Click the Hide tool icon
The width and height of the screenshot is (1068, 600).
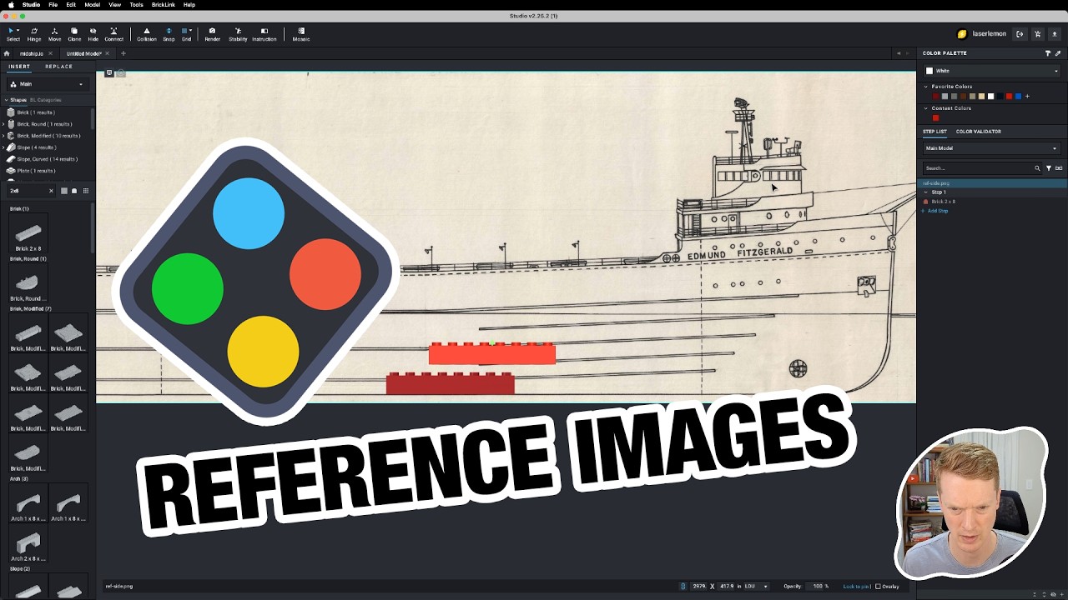coord(93,34)
